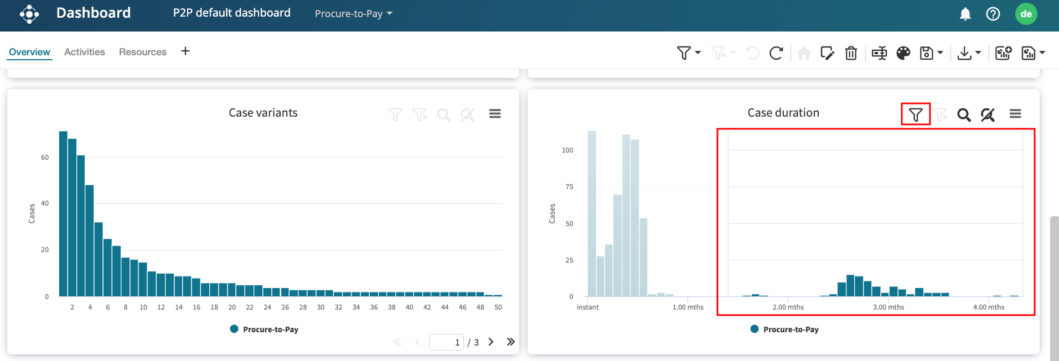Delete dashboard using trash icon
The width and height of the screenshot is (1059, 361).
[851, 53]
